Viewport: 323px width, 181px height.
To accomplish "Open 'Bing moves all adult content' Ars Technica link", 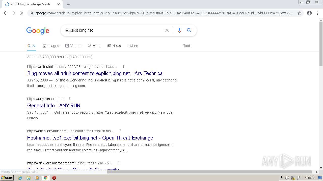I will pyautogui.click(x=95, y=73).
